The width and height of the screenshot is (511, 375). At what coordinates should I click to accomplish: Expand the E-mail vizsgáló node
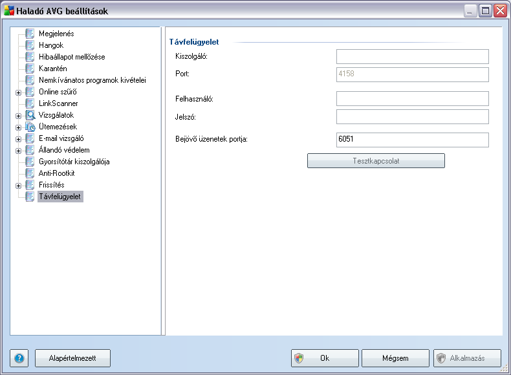click(19, 139)
